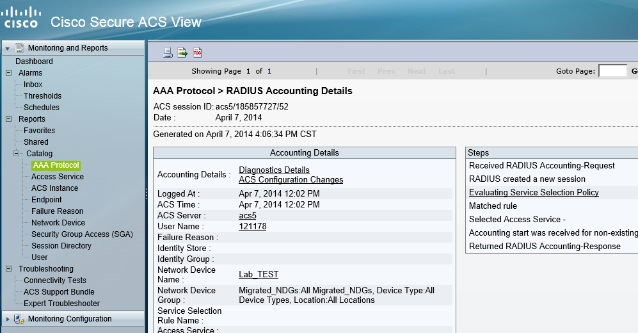Collapse the Troubleshooting tree node
638x333 pixels.
pyautogui.click(x=8, y=269)
